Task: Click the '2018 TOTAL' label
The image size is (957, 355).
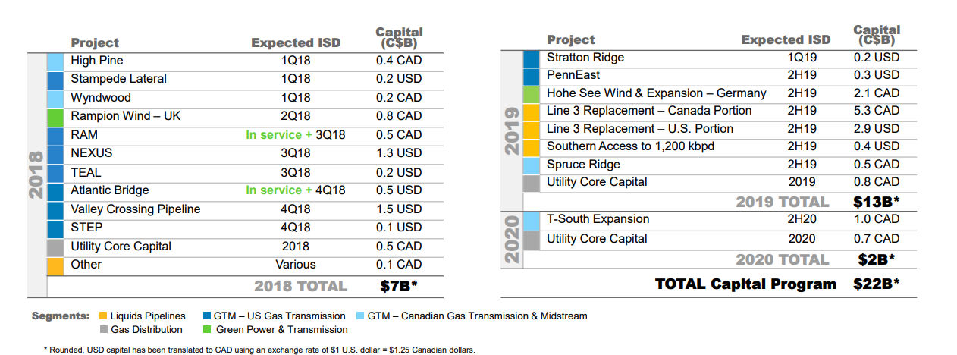Action: click(x=300, y=287)
